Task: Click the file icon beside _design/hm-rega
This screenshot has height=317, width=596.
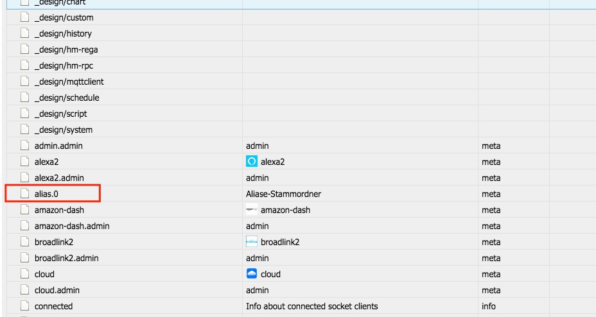Action: [24, 49]
